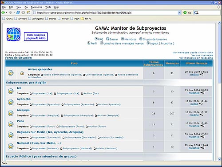Image resolution: width=222 pixels, height=167 pixels.
Task: Click the GAMA globe logo
Action: 13,34
